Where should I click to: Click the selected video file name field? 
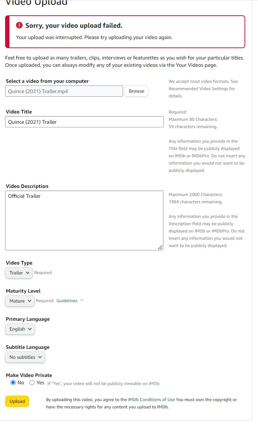point(64,91)
